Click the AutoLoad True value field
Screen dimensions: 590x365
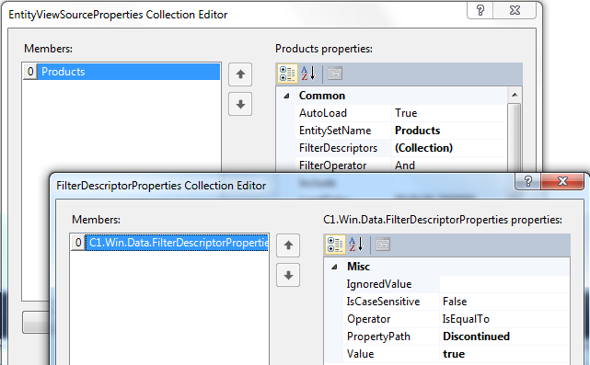tap(449, 113)
